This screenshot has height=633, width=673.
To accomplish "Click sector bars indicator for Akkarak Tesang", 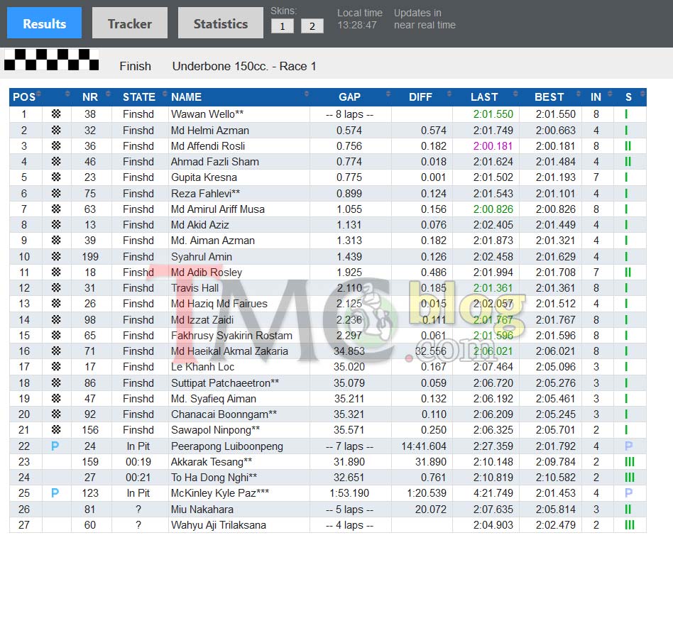I will (x=630, y=462).
